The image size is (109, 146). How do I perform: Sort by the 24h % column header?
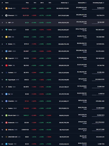pos(42,3)
